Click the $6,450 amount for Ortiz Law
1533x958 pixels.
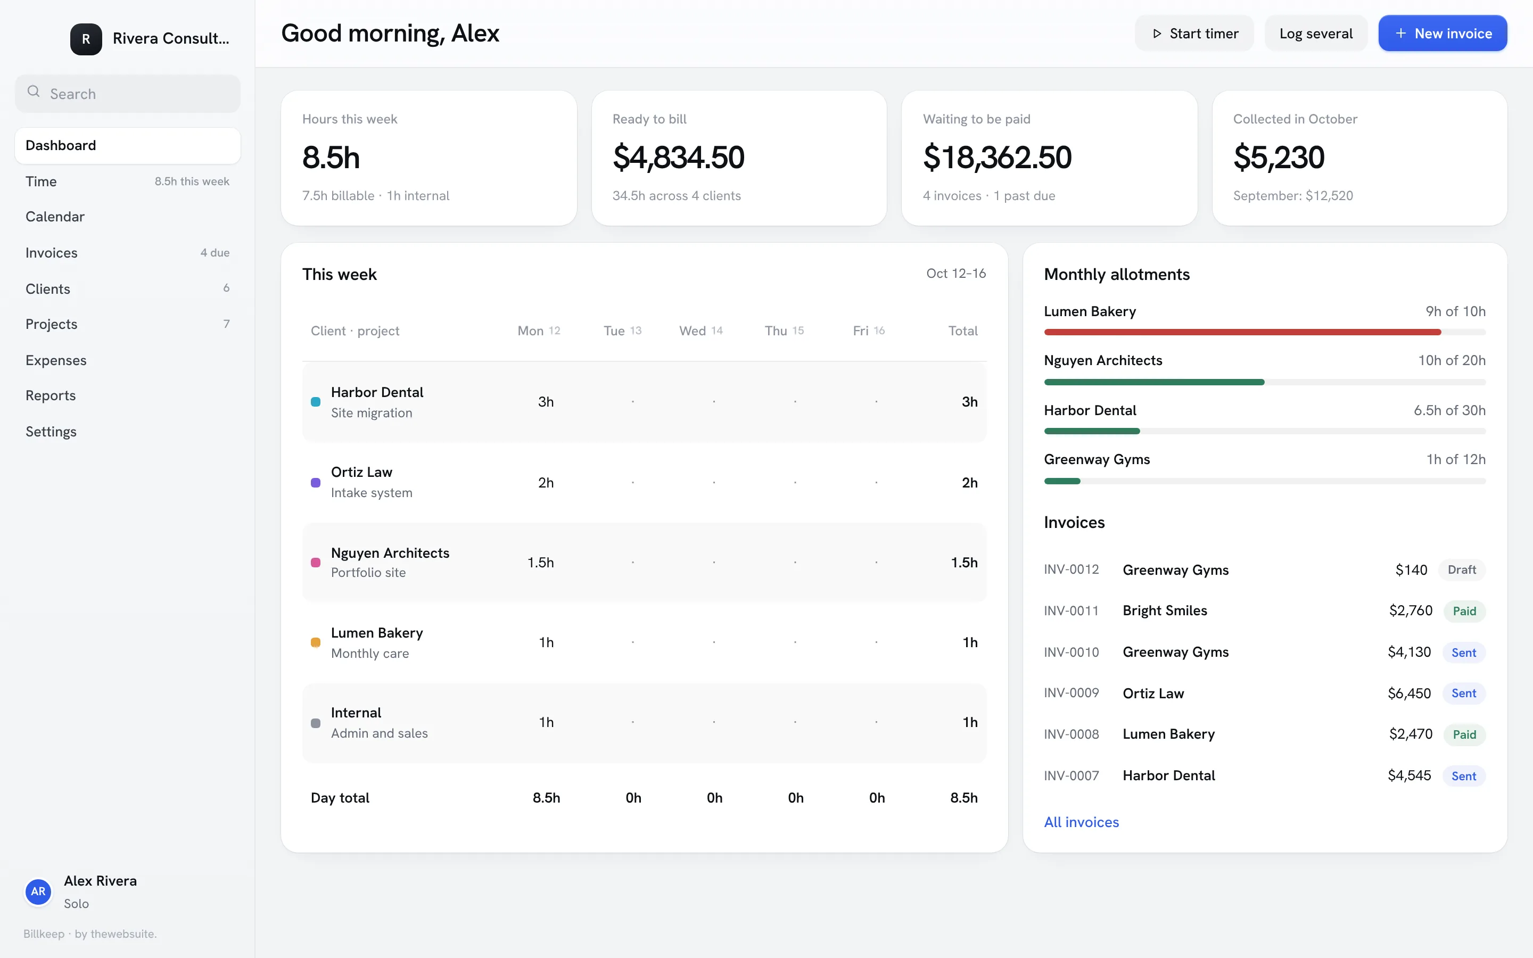click(1409, 693)
